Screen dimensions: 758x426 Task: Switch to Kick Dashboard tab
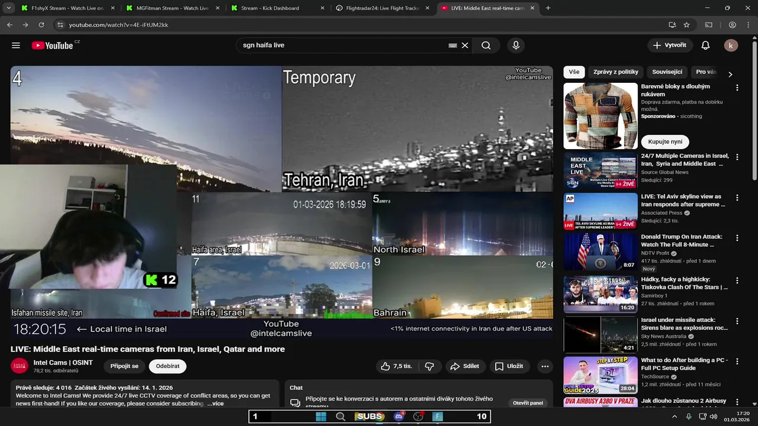[x=277, y=8]
